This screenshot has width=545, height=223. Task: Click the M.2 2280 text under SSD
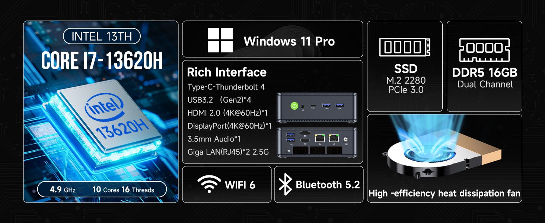click(x=405, y=80)
